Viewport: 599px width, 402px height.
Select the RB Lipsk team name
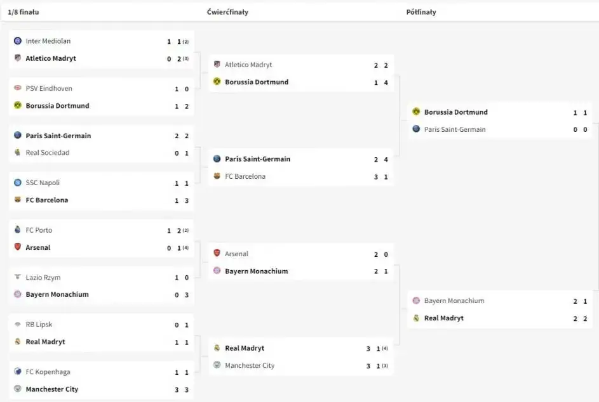[x=38, y=324]
